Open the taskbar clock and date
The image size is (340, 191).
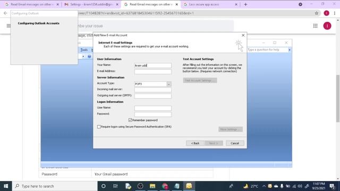point(319,186)
